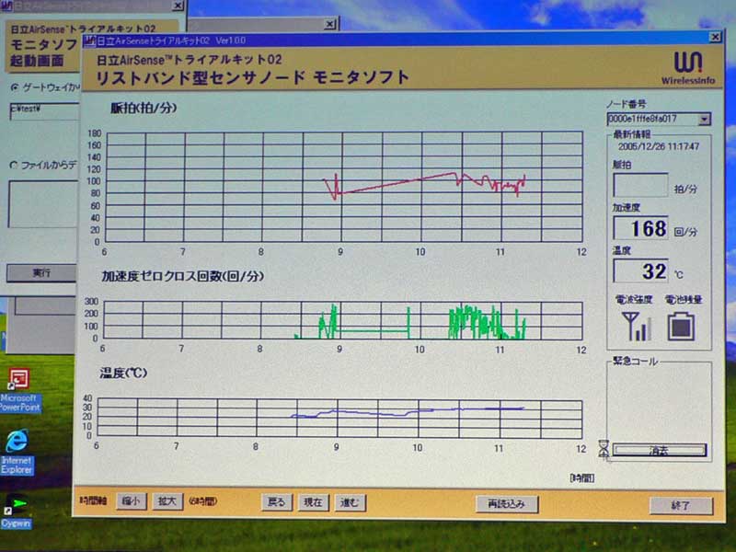Viewport: 736px width, 552px height.
Task: Close the gray window behind the monitor
Action: tap(330, 24)
